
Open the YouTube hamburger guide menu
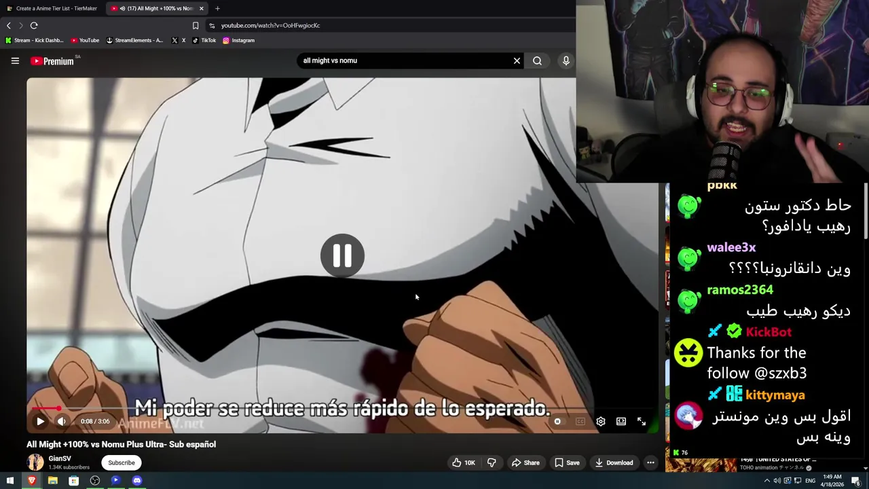pyautogui.click(x=15, y=61)
